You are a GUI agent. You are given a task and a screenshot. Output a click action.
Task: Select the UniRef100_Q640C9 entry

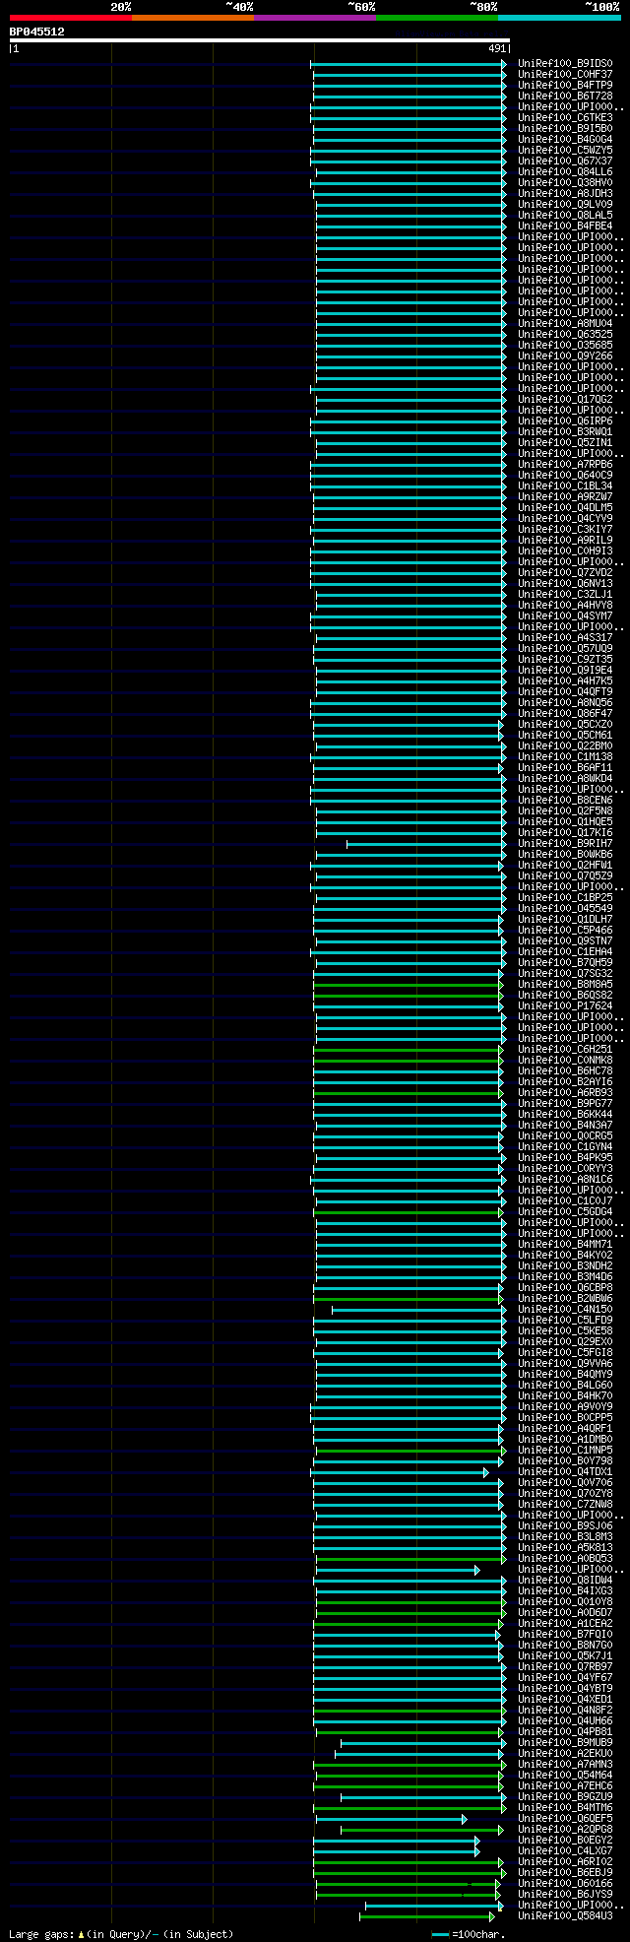pos(565,476)
